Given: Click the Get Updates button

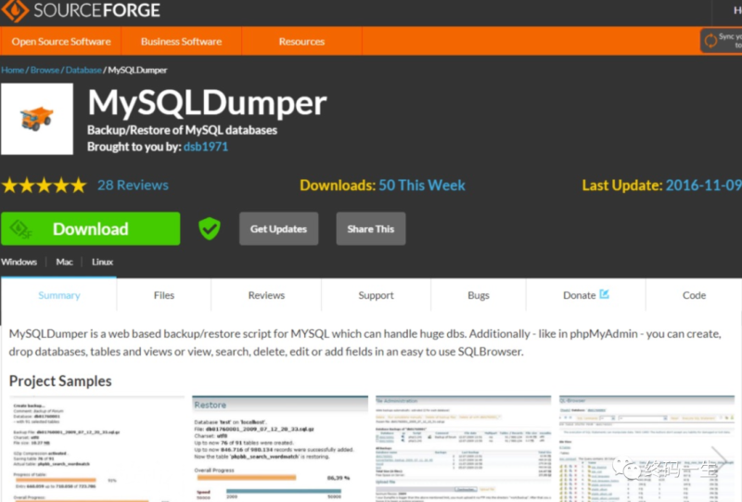Looking at the screenshot, I should pyautogui.click(x=279, y=229).
